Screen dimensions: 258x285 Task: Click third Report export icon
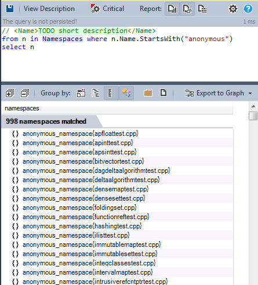coord(202,9)
